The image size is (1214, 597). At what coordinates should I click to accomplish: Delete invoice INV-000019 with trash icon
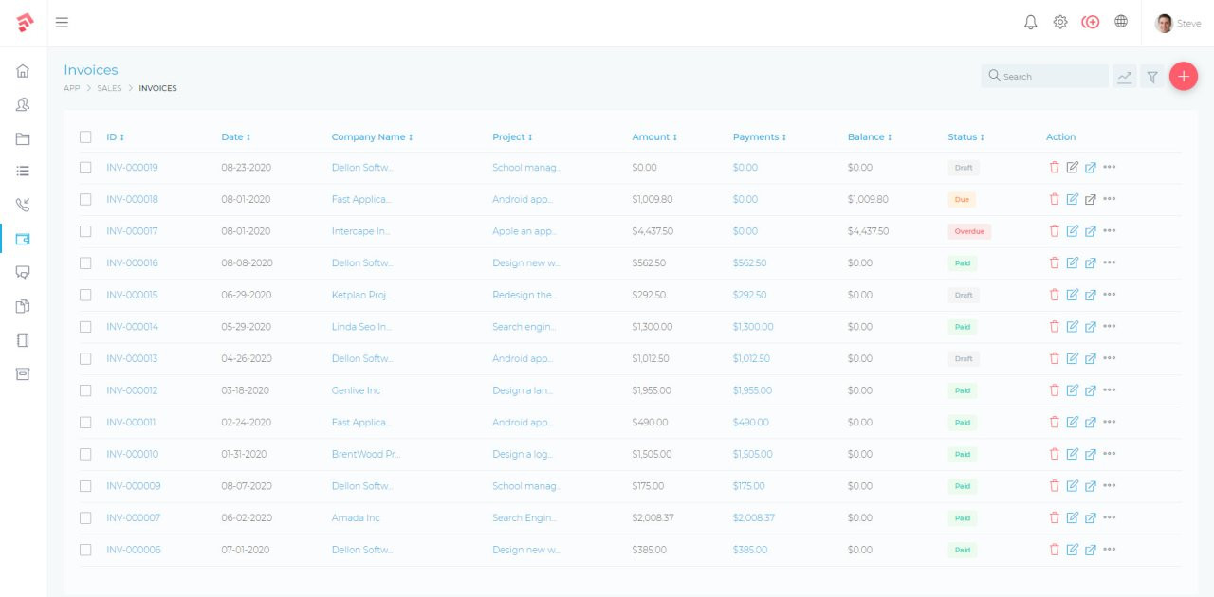[x=1054, y=168]
